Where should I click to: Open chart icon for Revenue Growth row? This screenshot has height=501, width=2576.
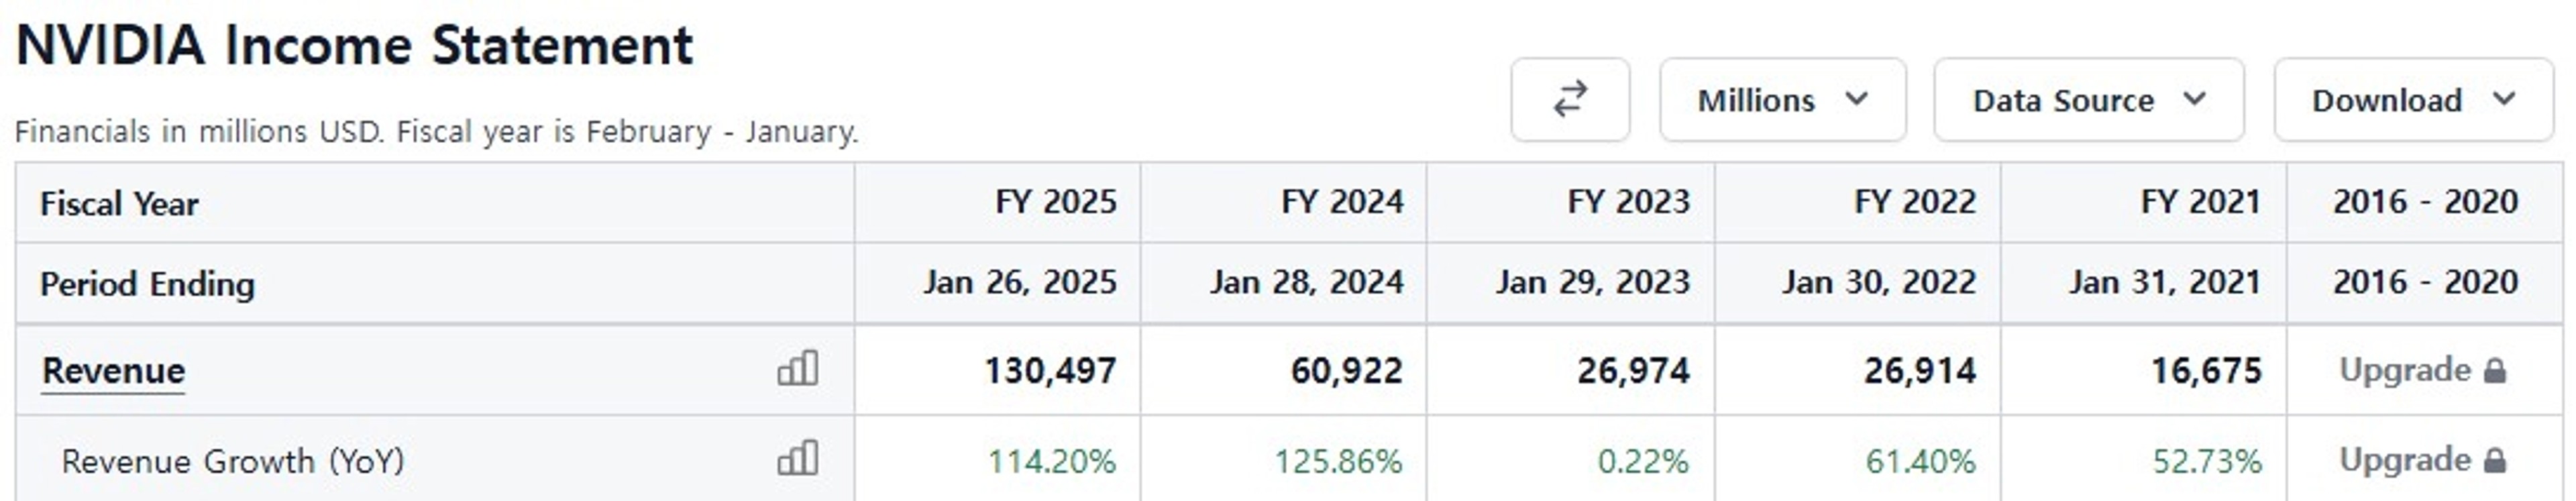point(798,458)
